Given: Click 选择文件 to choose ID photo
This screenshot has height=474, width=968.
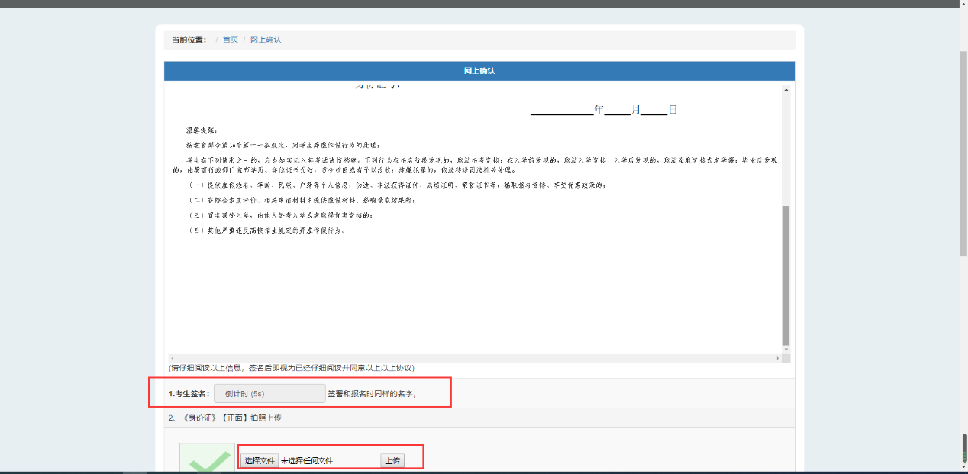Looking at the screenshot, I should point(260,461).
